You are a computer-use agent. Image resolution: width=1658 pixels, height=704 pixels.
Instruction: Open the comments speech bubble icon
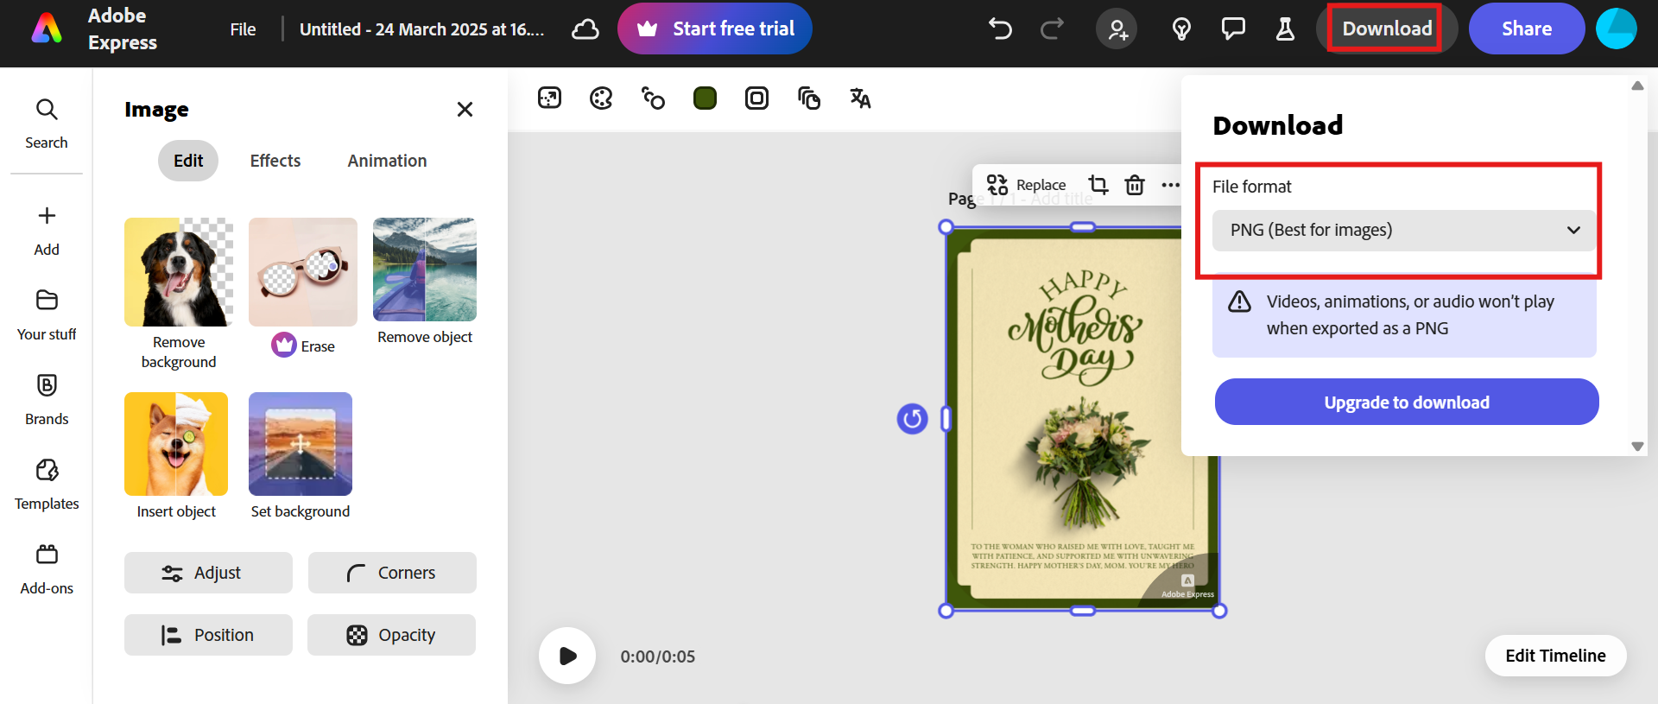coord(1233,29)
